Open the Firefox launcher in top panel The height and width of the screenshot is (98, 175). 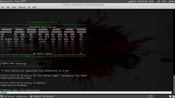pyautogui.click(x=22, y=1)
